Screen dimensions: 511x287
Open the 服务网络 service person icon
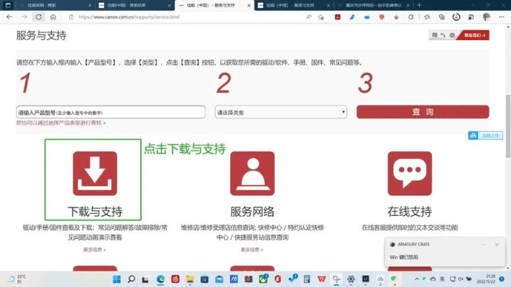click(x=252, y=174)
